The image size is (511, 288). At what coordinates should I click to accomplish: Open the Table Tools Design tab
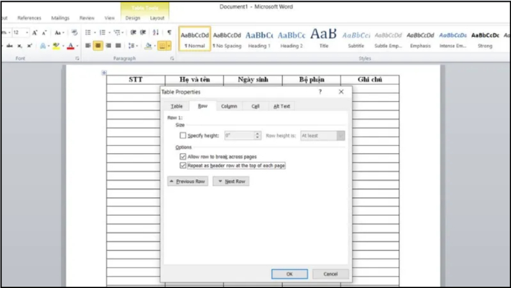click(x=133, y=18)
